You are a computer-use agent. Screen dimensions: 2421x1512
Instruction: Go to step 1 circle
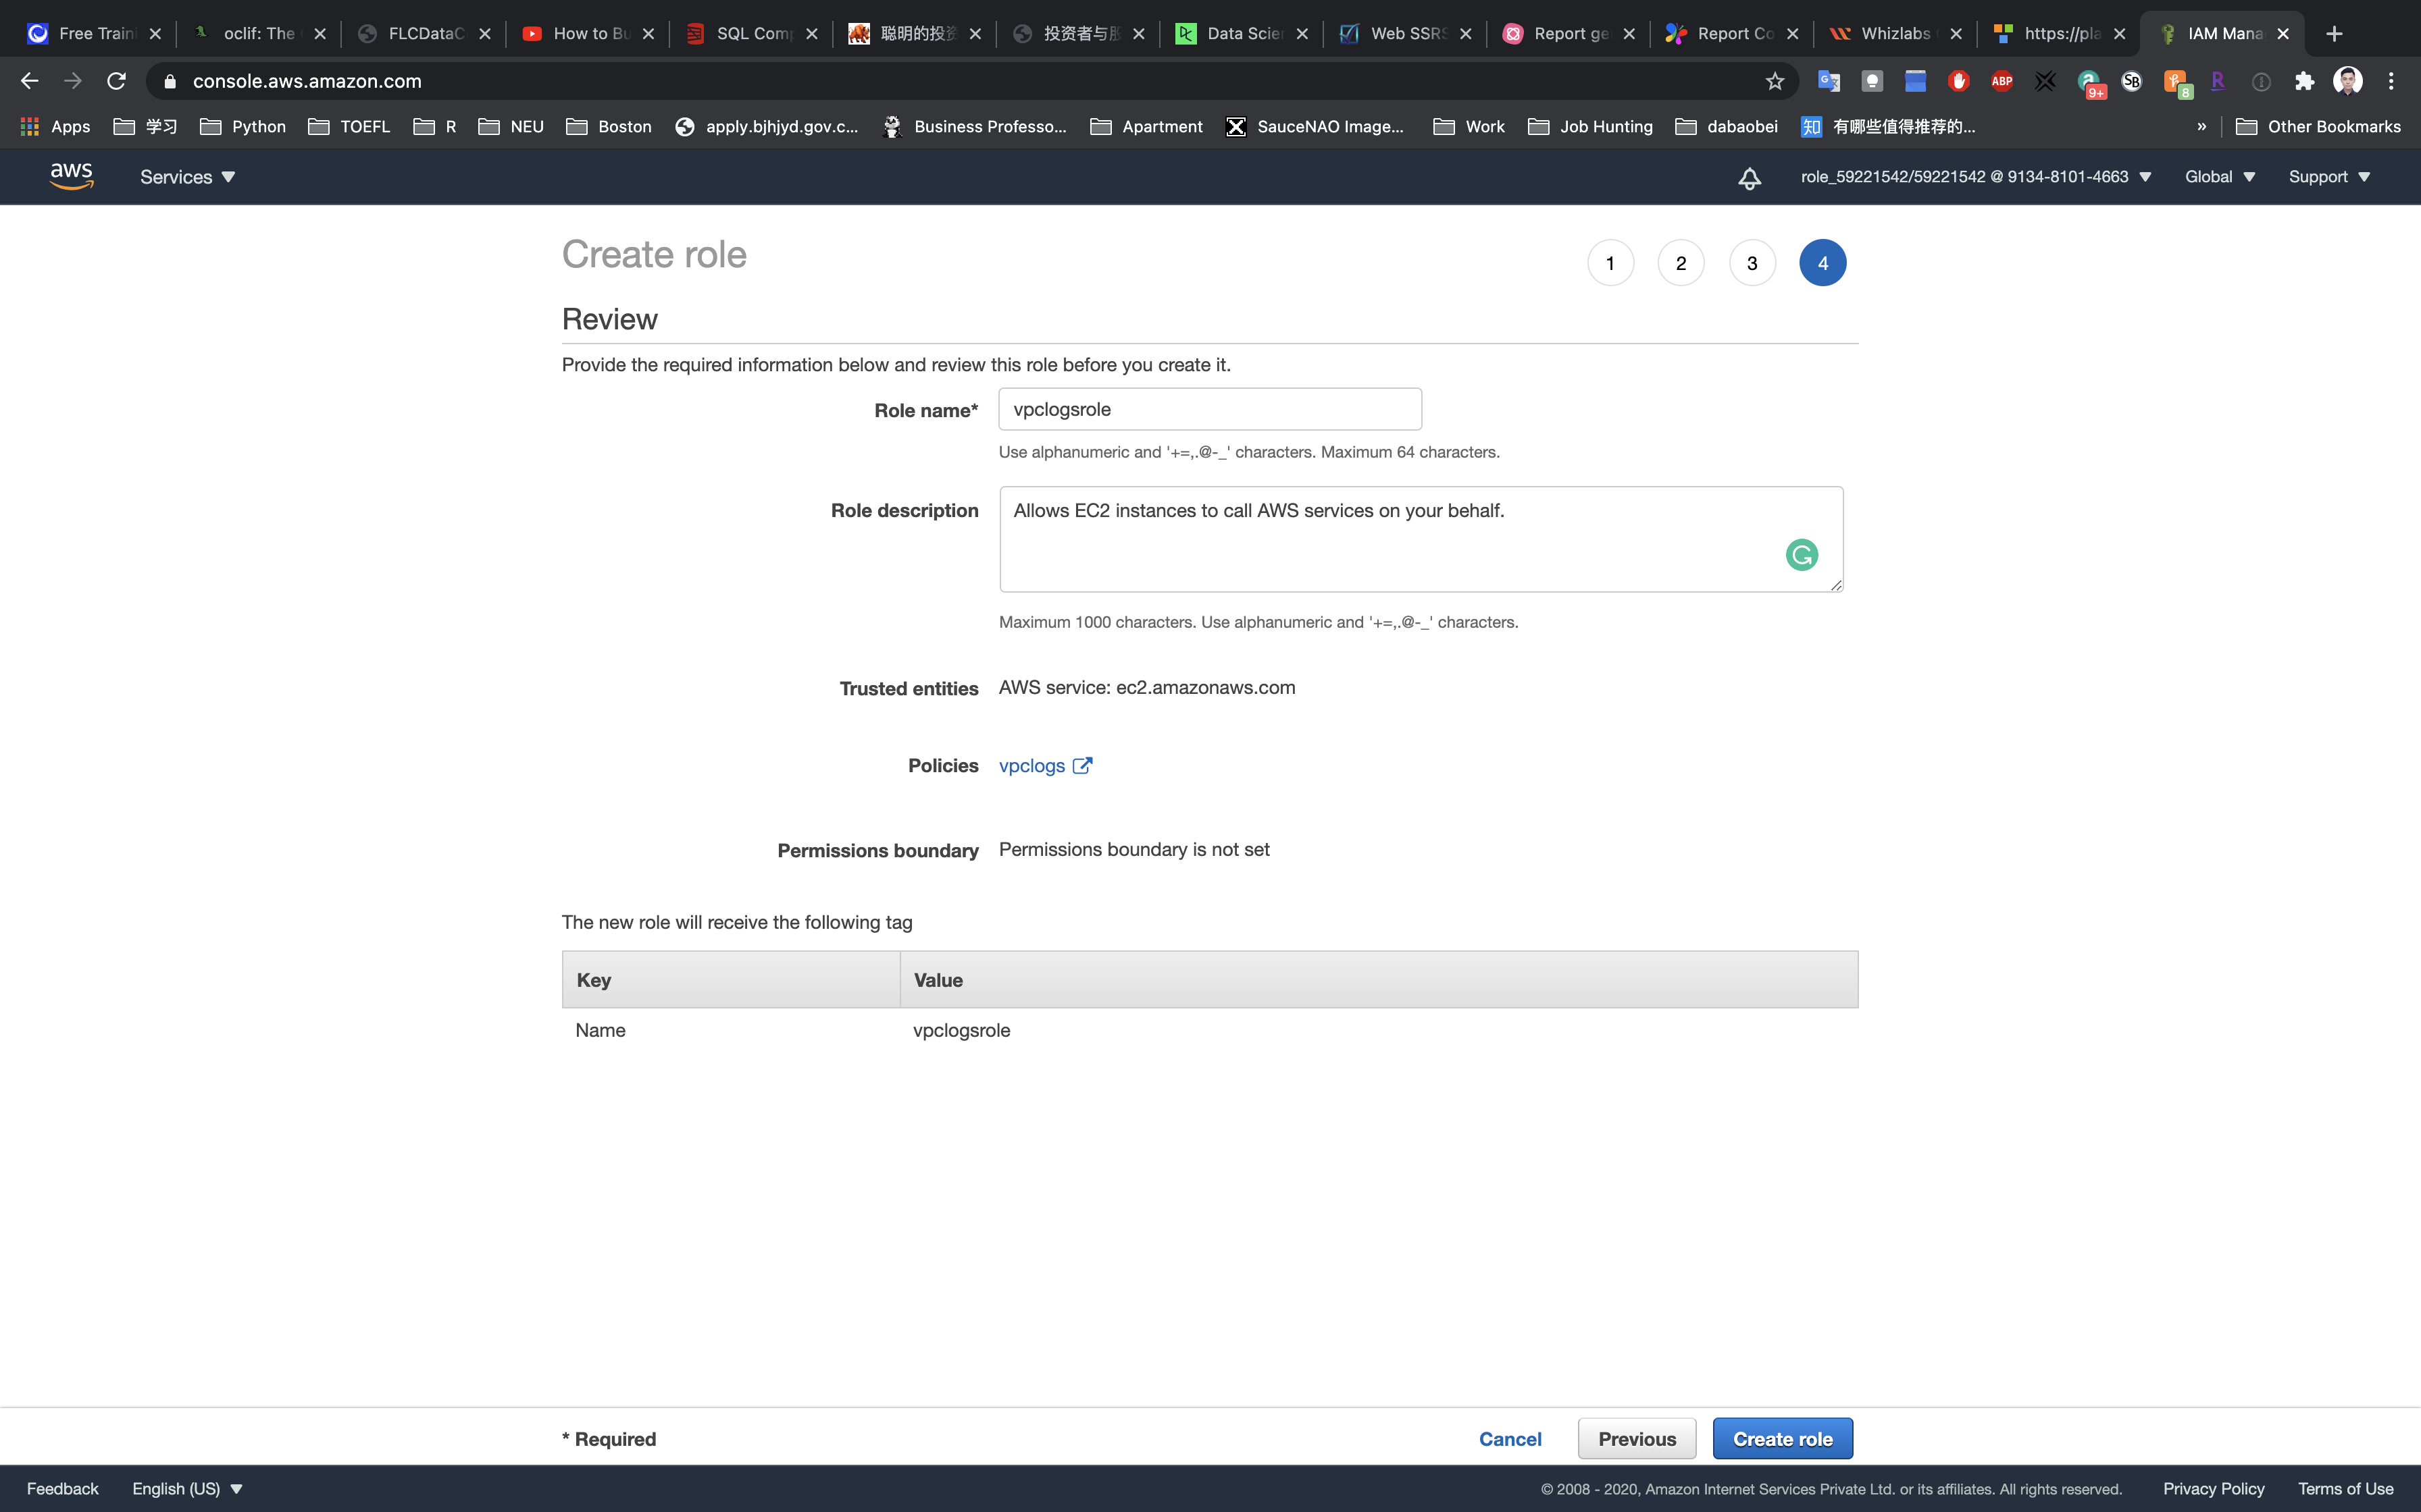(x=1610, y=263)
